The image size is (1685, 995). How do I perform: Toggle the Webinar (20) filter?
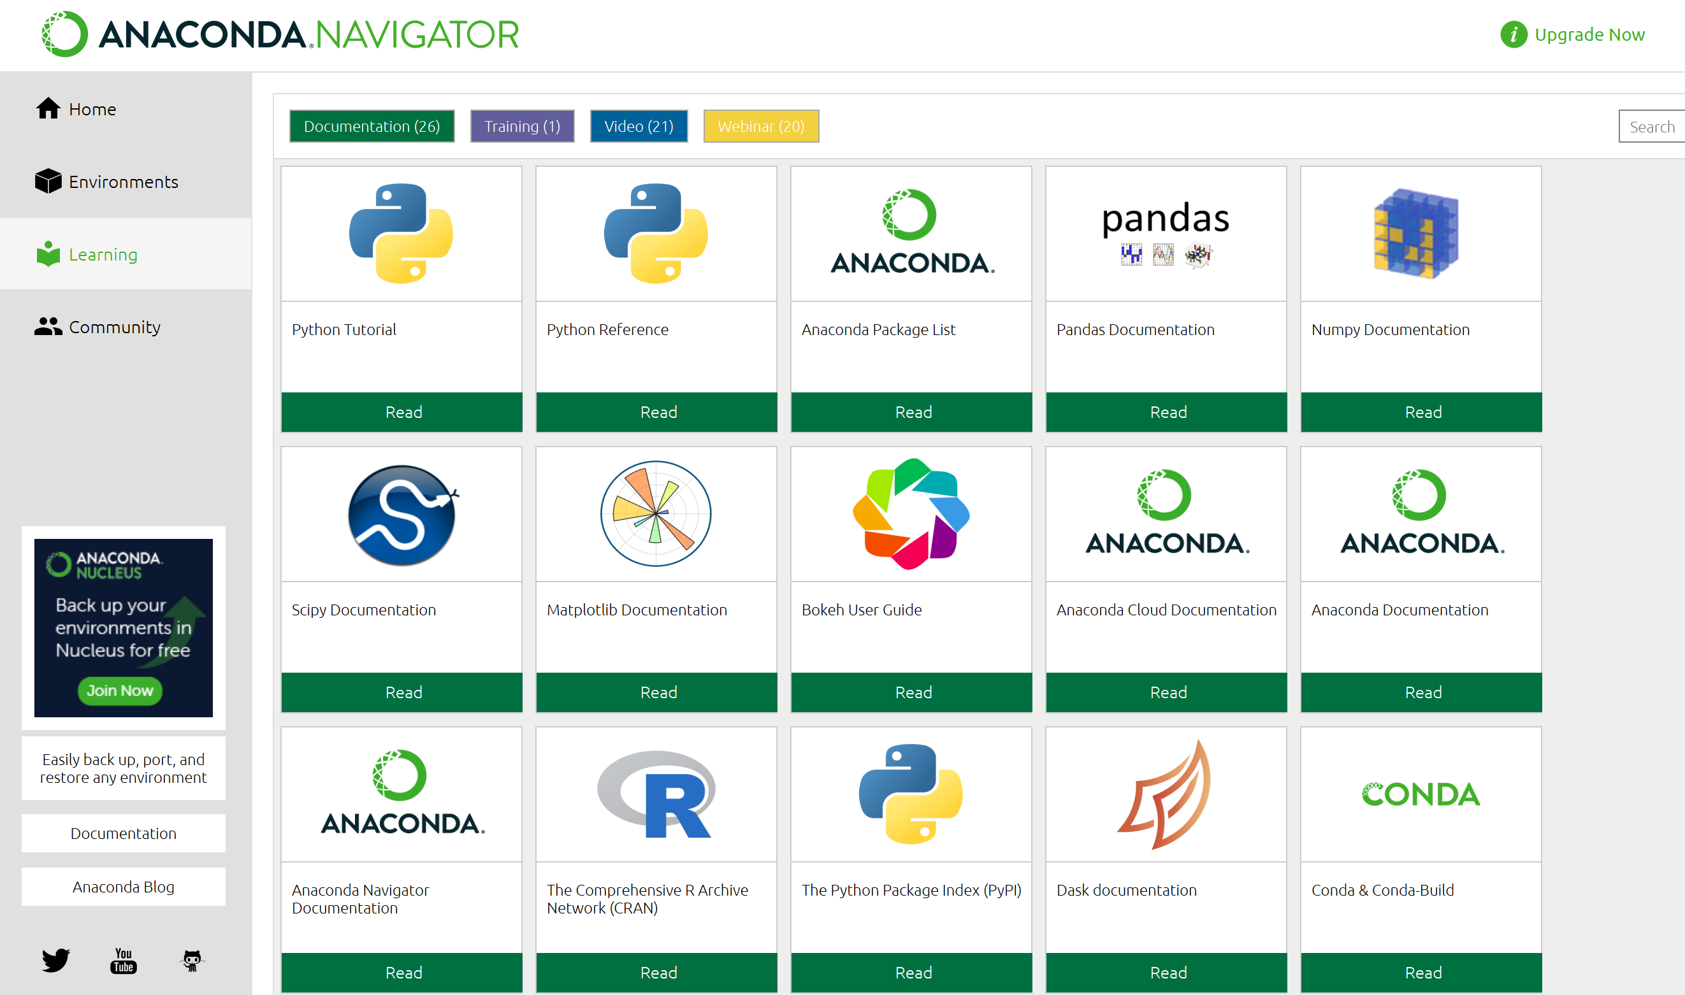(x=761, y=126)
